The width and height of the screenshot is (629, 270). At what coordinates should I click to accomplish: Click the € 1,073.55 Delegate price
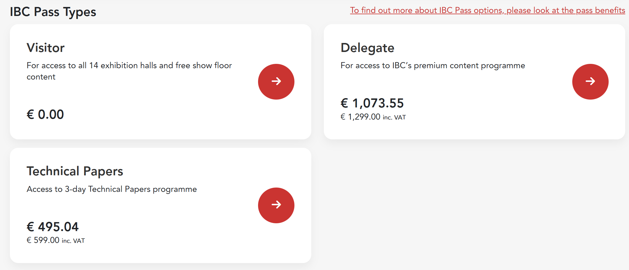(372, 103)
